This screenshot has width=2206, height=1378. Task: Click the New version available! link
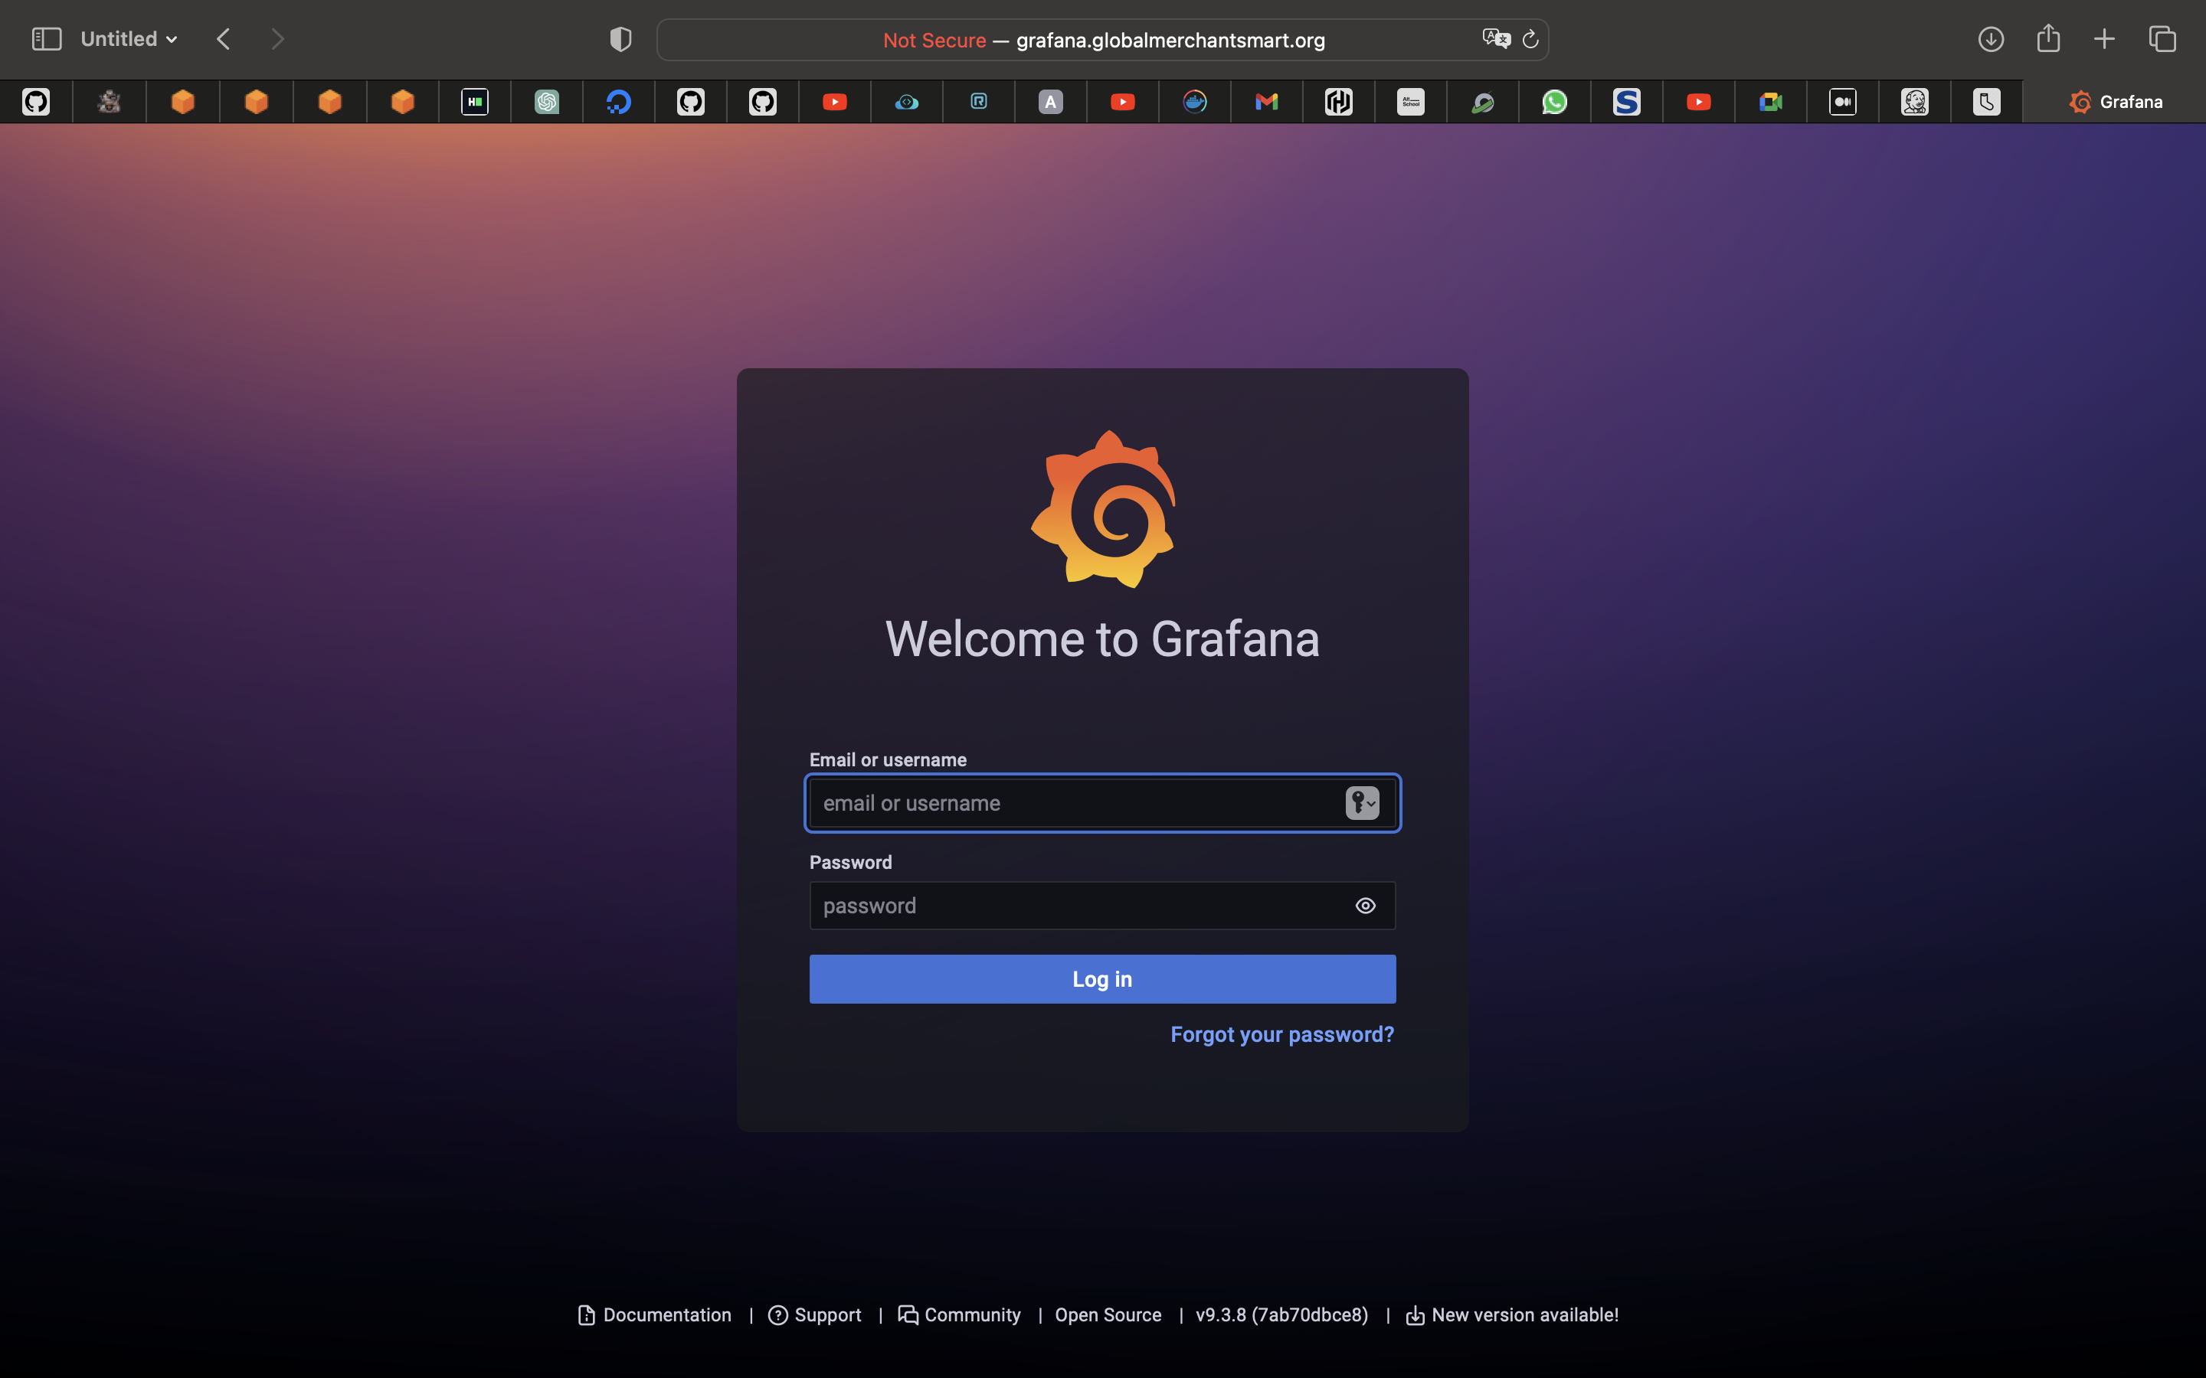point(1511,1315)
